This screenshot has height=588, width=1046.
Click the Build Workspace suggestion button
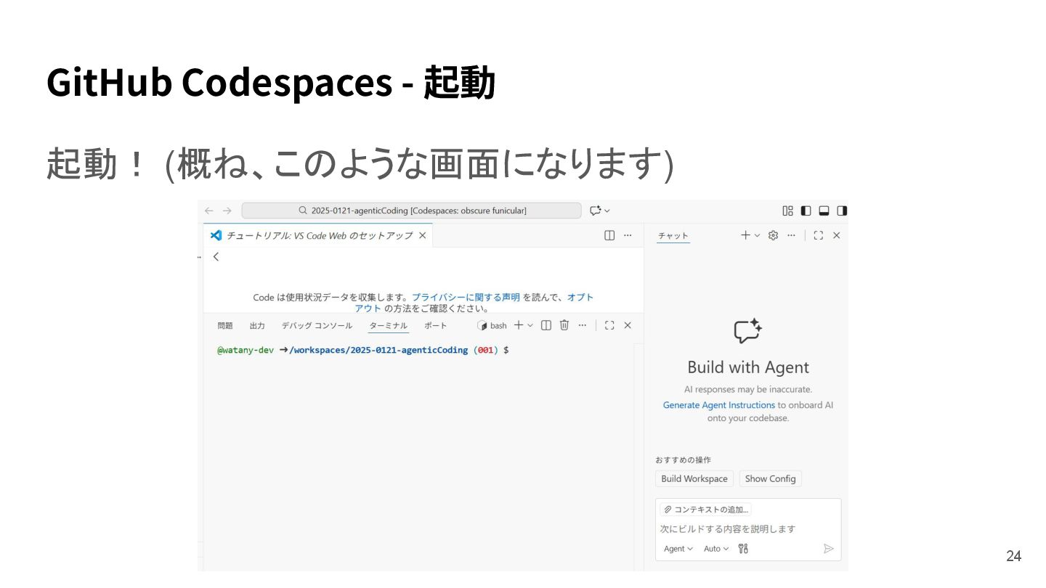[694, 478]
